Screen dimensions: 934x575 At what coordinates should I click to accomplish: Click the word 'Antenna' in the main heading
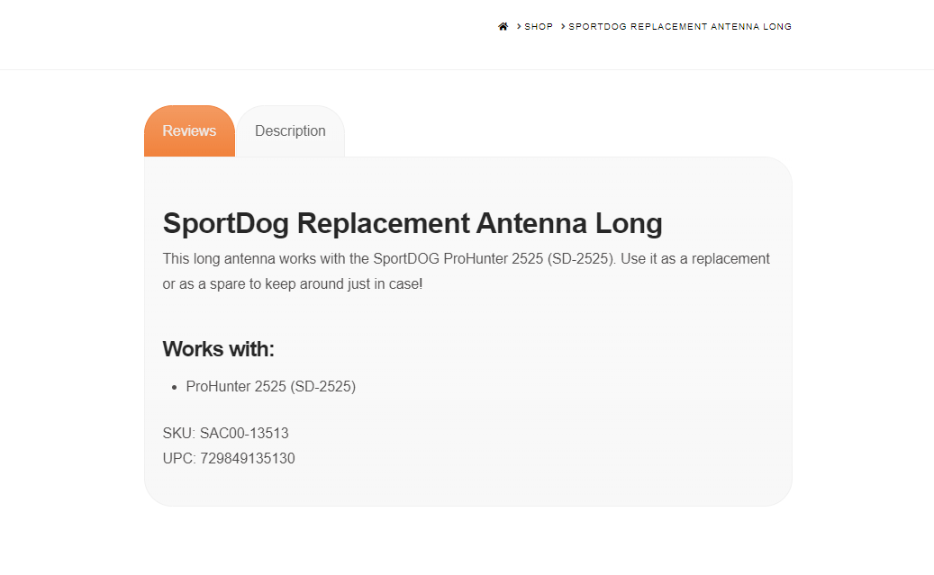(x=531, y=223)
